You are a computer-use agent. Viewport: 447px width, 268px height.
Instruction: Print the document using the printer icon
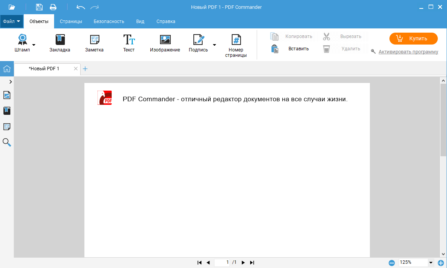point(53,7)
